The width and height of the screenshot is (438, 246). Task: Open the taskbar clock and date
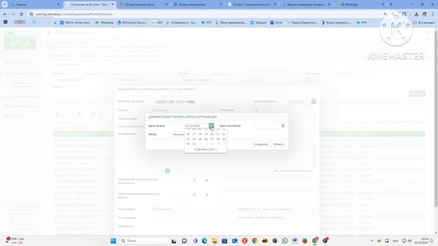(x=422, y=241)
